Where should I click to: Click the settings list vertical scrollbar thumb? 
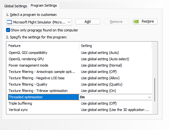coord(155,90)
